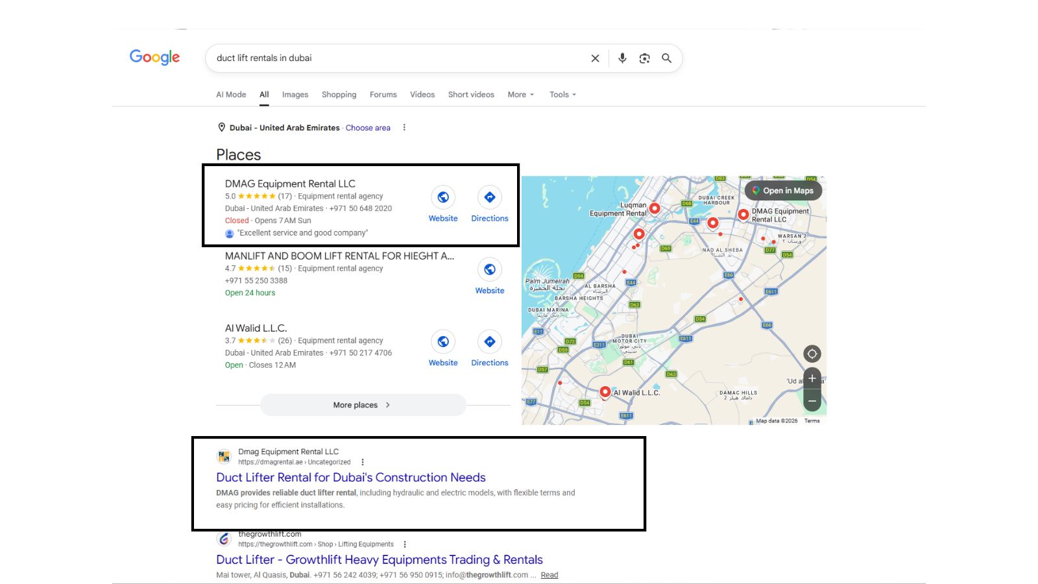The image size is (1038, 584).
Task: Click the Read link in growthlift snippet
Action: point(549,575)
